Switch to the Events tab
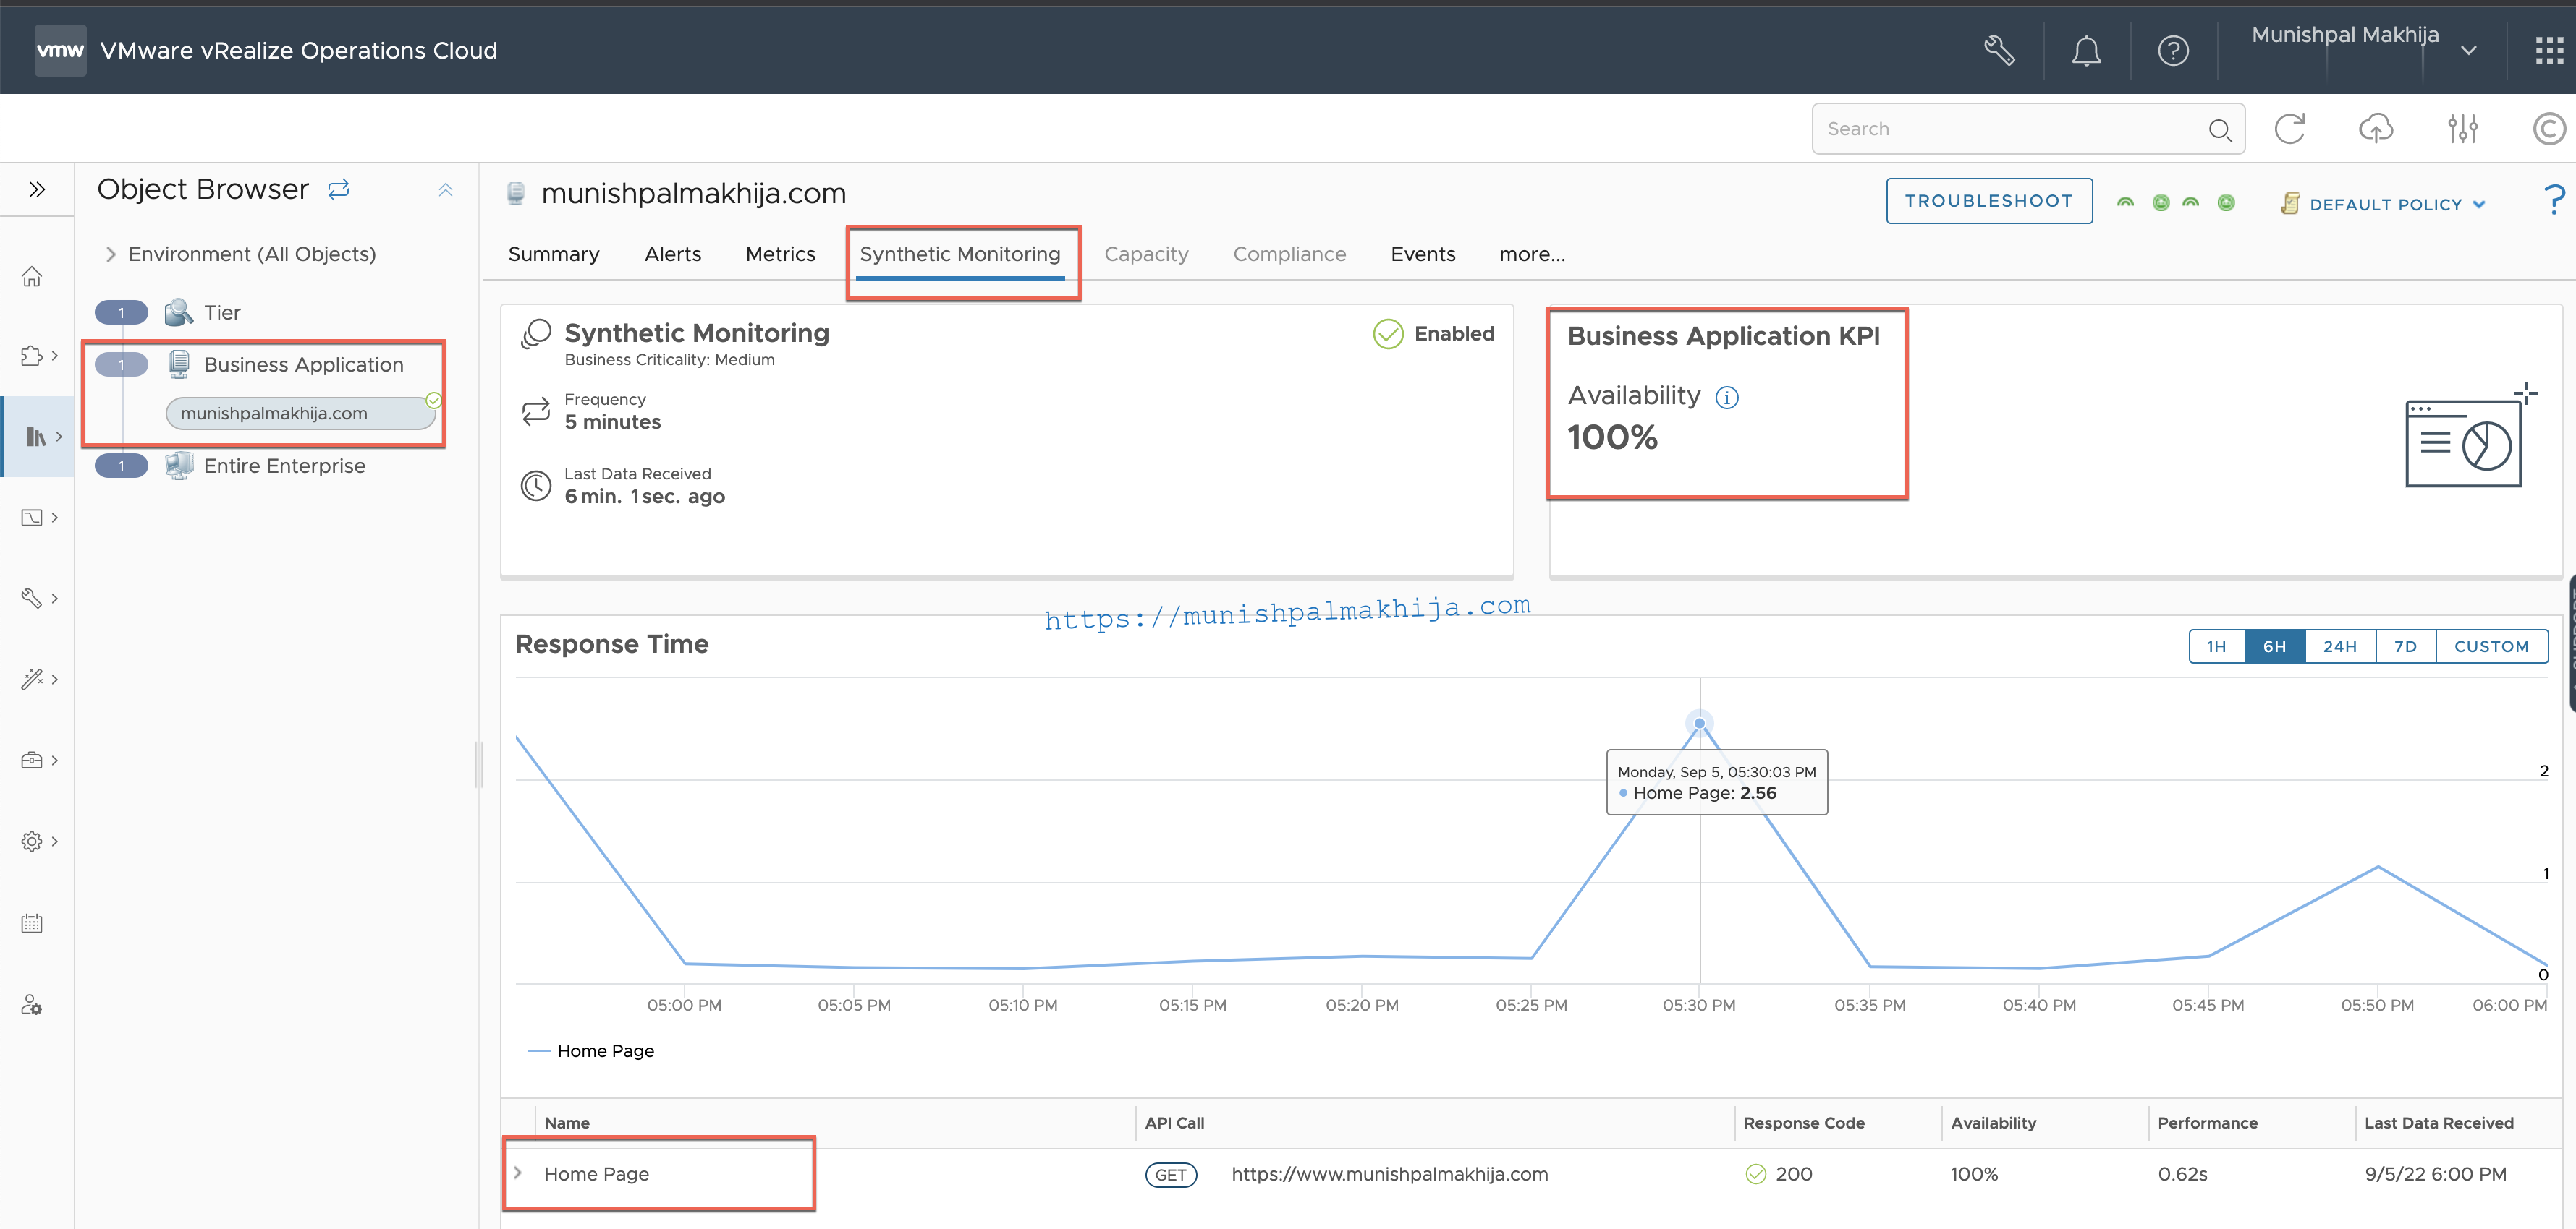2576x1229 pixels. coord(1423,254)
